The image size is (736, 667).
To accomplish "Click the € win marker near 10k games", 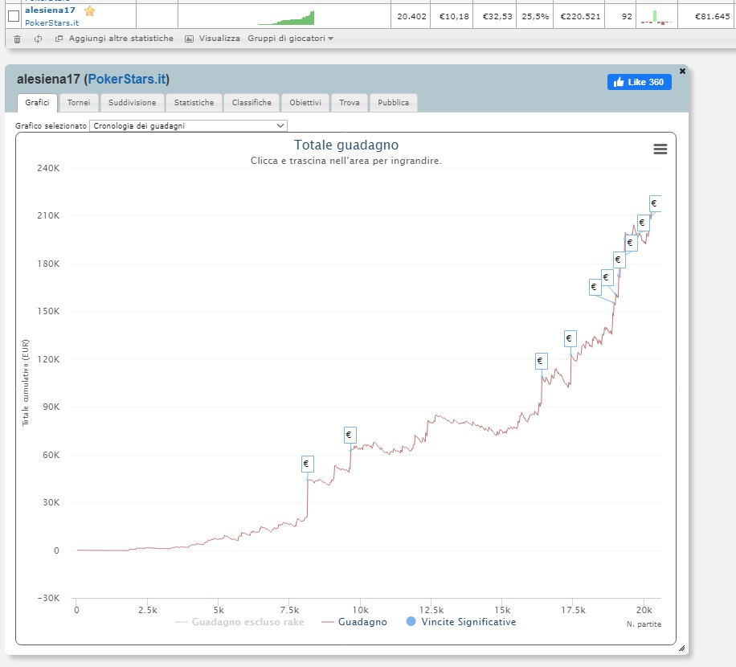I will tap(350, 435).
